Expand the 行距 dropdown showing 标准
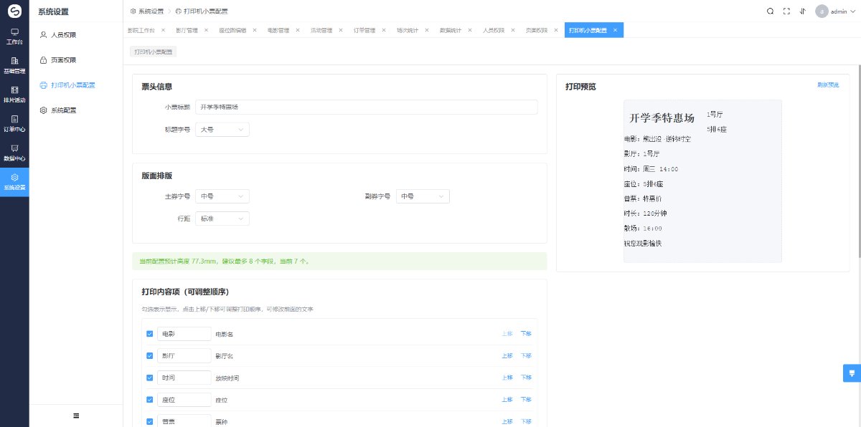This screenshot has width=861, height=427. (222, 219)
